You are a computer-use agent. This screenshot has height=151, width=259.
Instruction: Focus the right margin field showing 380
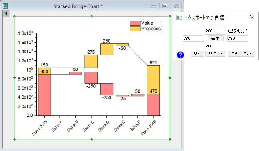point(237,39)
